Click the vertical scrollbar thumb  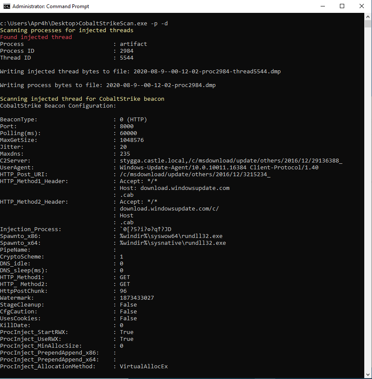tap(368, 24)
